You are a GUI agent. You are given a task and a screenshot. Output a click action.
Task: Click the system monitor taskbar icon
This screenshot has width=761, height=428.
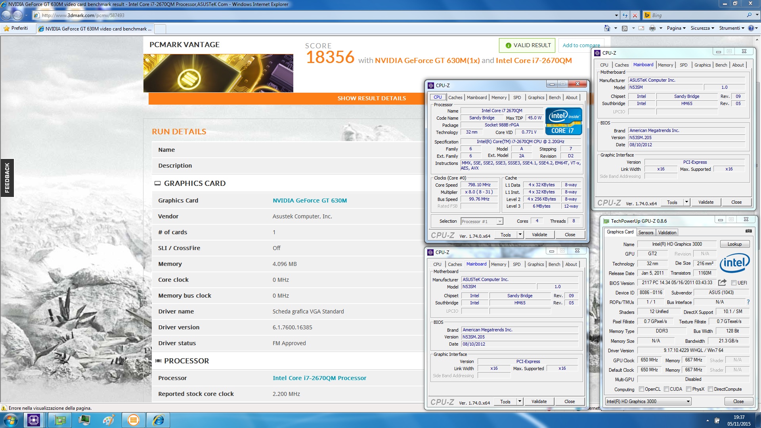(x=84, y=420)
